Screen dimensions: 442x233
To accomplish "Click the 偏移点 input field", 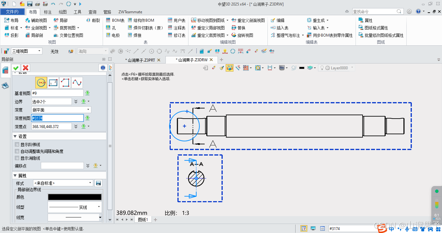I will click(x=62, y=166).
